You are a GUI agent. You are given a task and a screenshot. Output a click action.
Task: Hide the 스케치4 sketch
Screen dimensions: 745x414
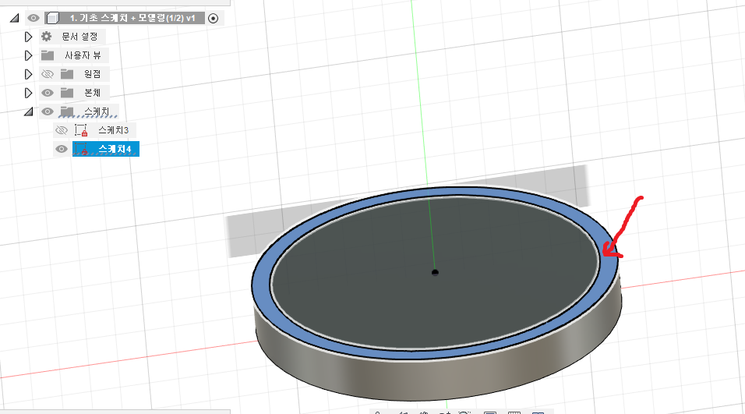[62, 149]
